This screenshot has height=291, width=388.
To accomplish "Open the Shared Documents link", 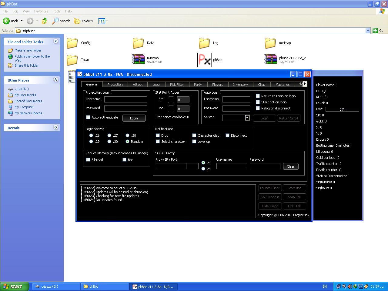I will click(28, 101).
